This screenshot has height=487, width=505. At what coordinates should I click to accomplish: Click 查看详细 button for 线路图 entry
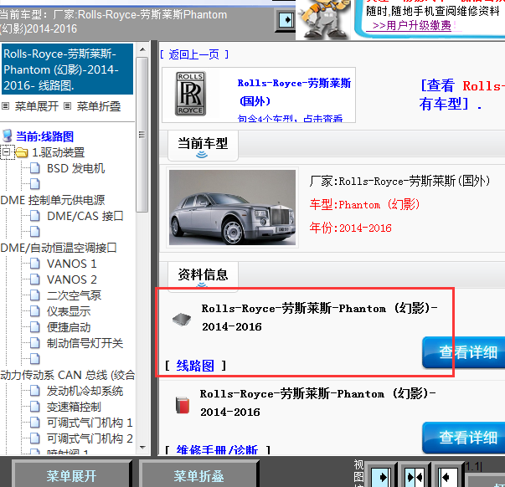pos(464,352)
